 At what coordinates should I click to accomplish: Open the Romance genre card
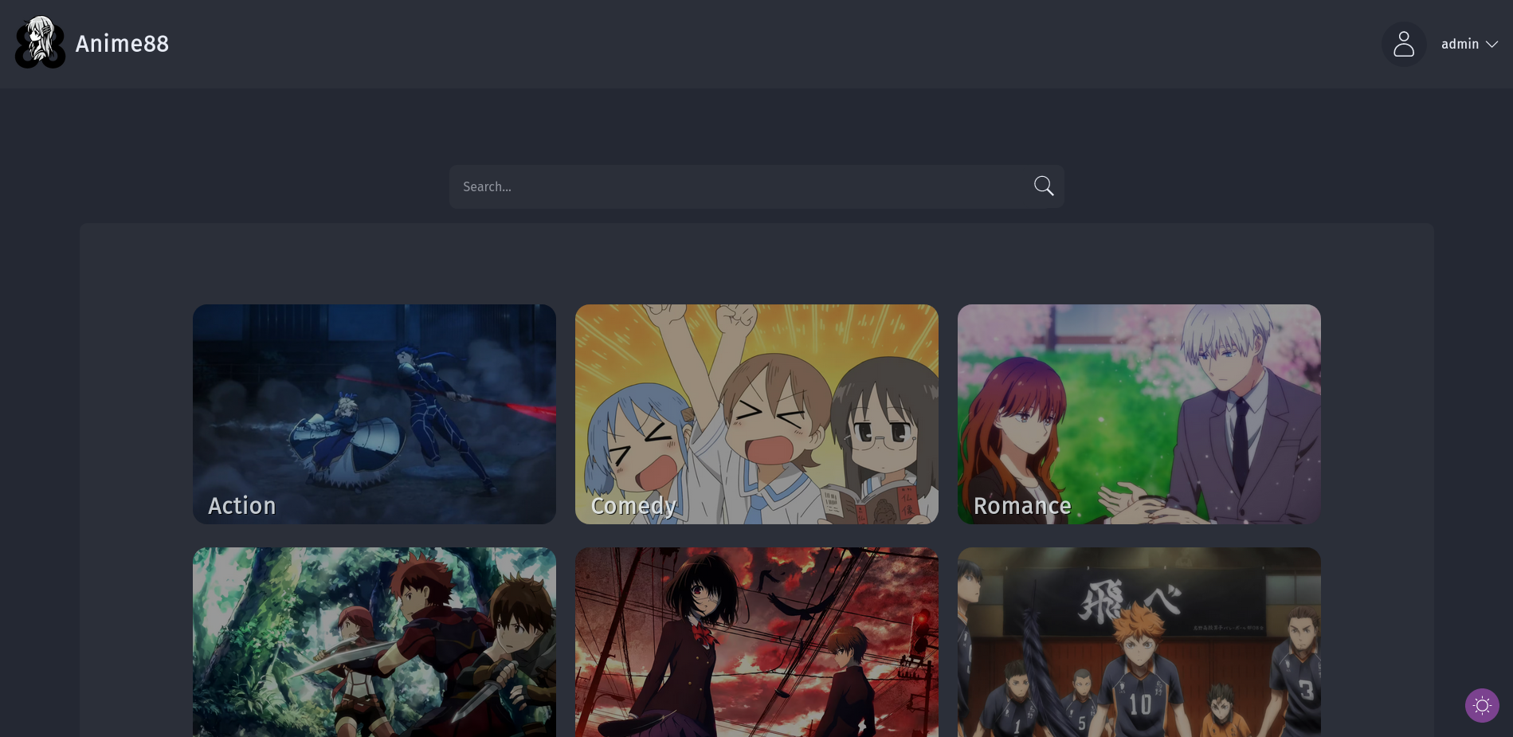coord(1139,414)
